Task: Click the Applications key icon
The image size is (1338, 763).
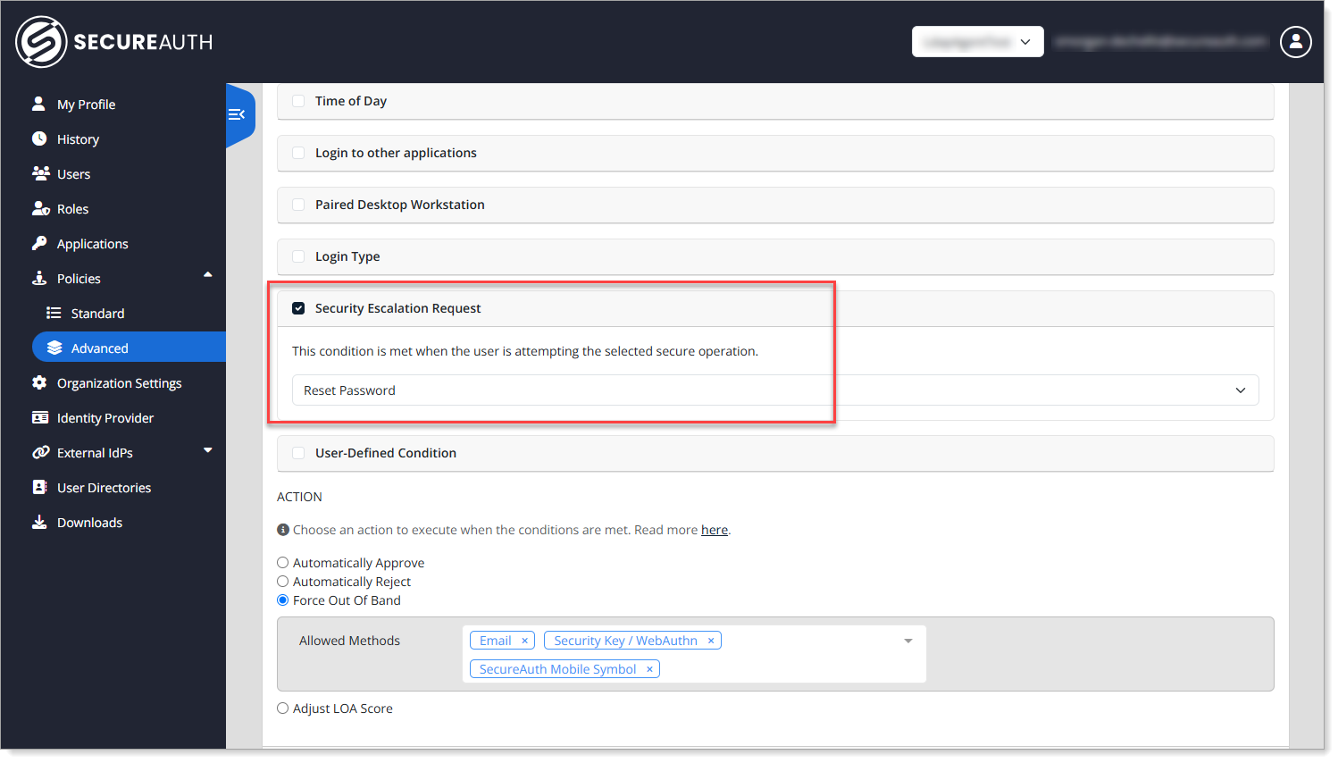Action: tap(39, 243)
